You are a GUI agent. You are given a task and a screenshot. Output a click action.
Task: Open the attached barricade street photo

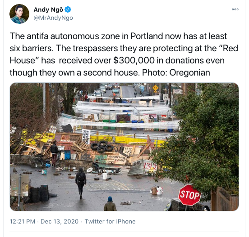click(124, 147)
